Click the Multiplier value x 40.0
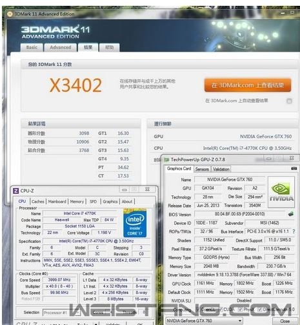The width and height of the screenshot is (300, 325). [x=59, y=286]
